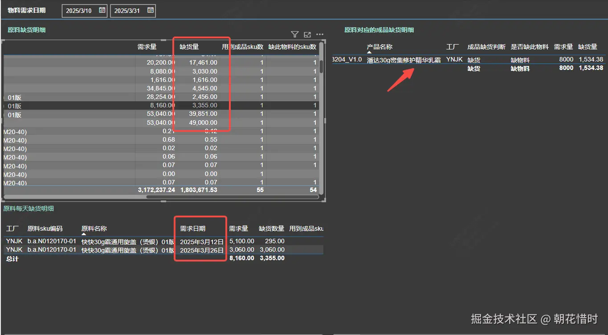This screenshot has width=608, height=335.
Task: Select the 2025年3月12日 date cell
Action: click(202, 241)
